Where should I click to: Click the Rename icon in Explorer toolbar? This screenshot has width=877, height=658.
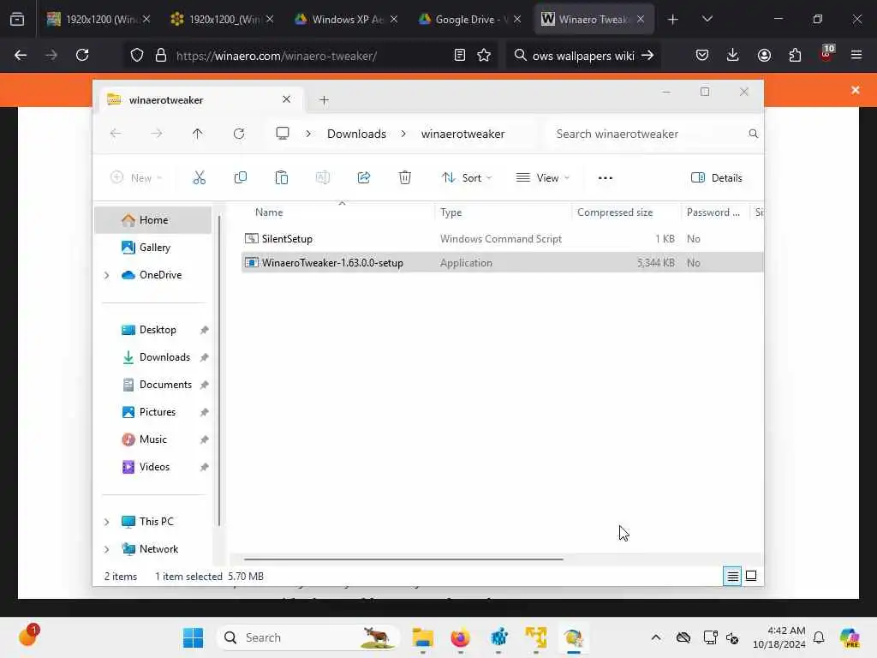pos(323,178)
